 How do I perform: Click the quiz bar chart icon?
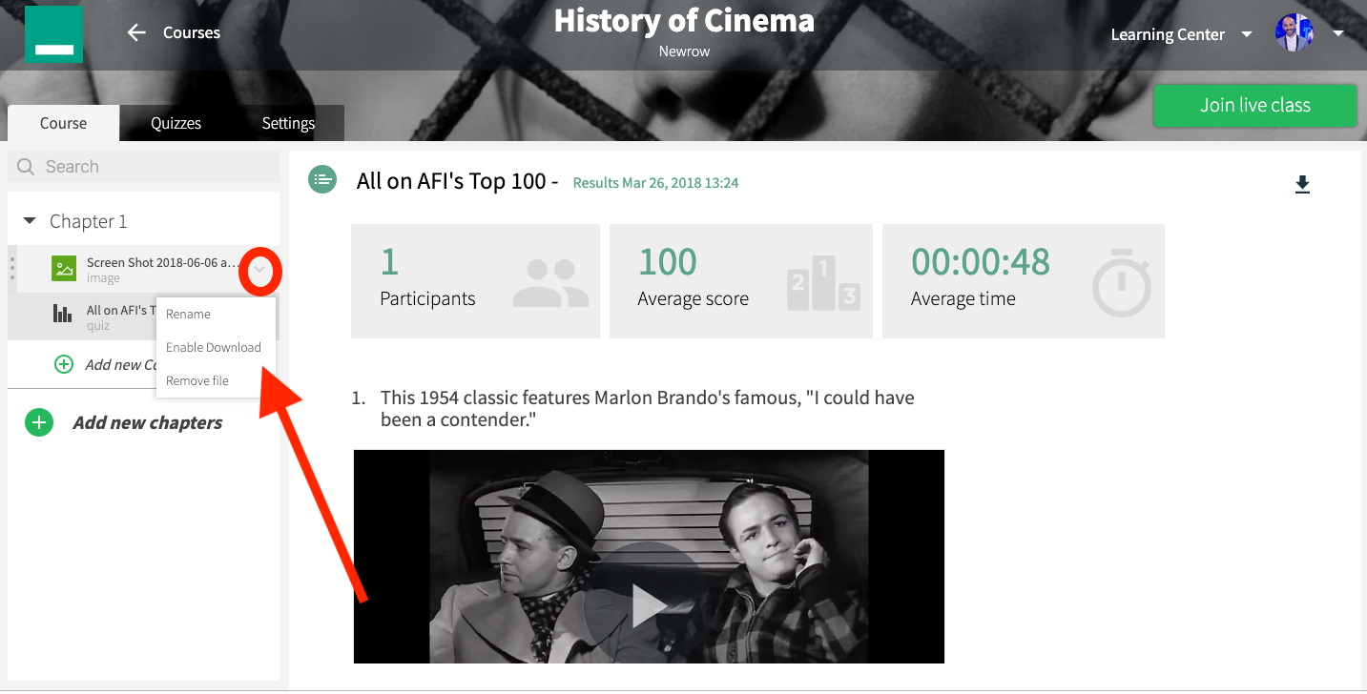(x=63, y=313)
